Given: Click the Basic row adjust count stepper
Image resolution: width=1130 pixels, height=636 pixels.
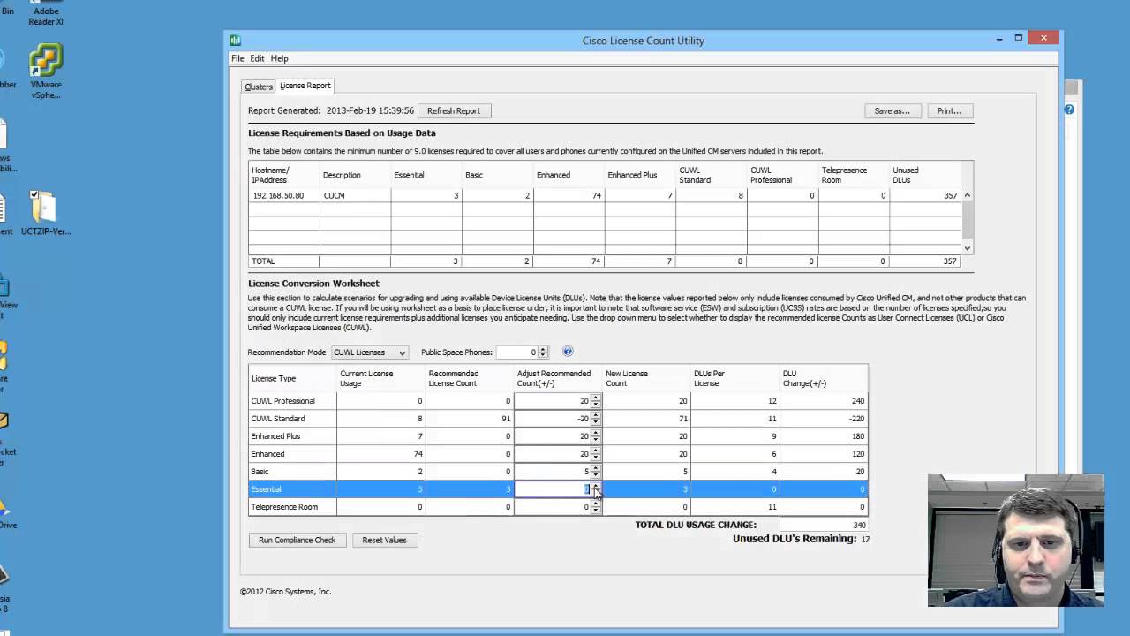Looking at the screenshot, I should (x=596, y=472).
